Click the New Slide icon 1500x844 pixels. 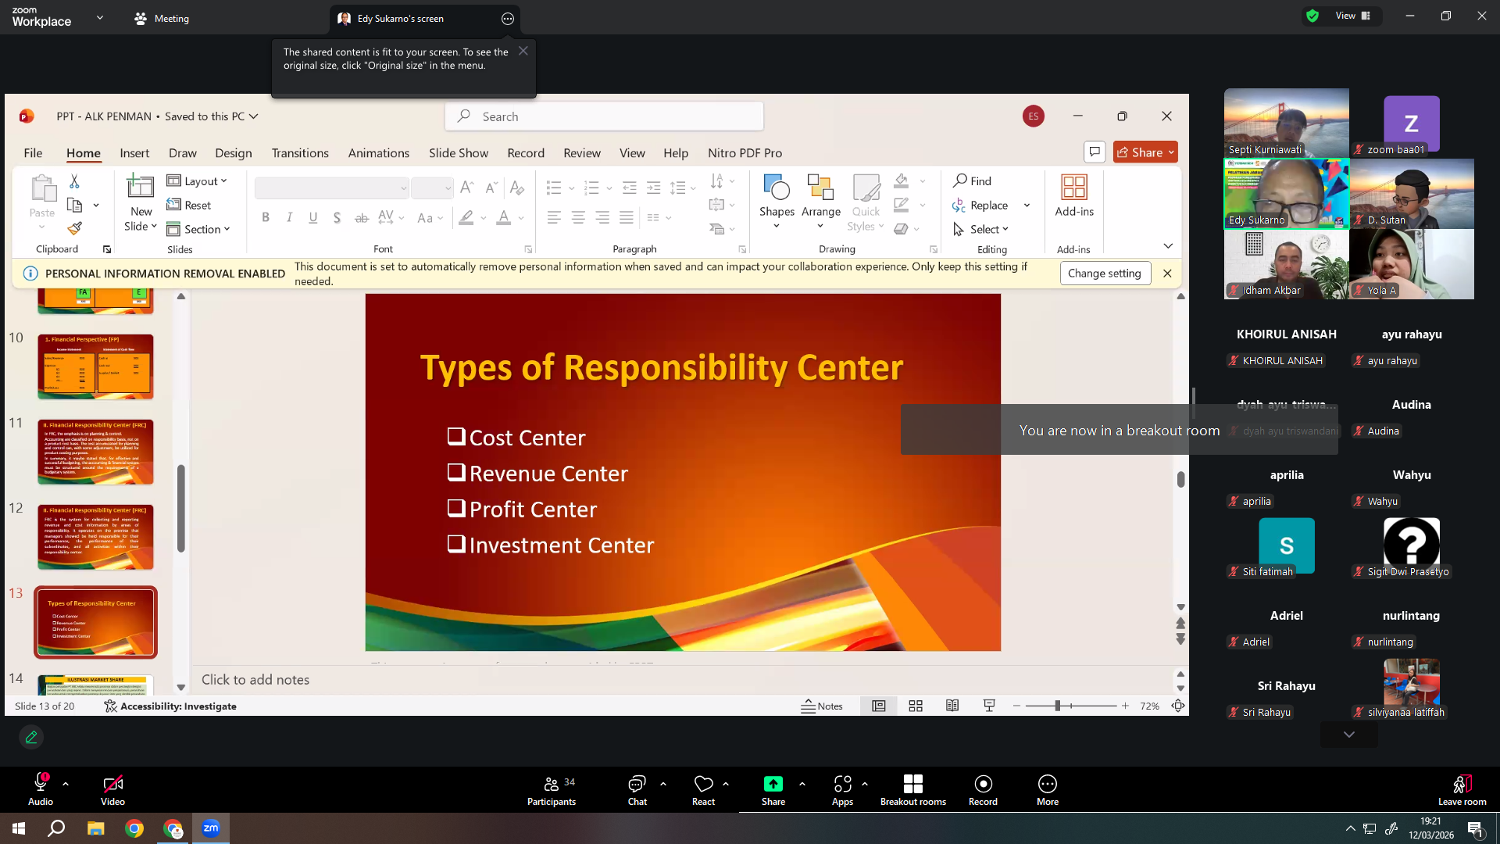click(x=141, y=187)
